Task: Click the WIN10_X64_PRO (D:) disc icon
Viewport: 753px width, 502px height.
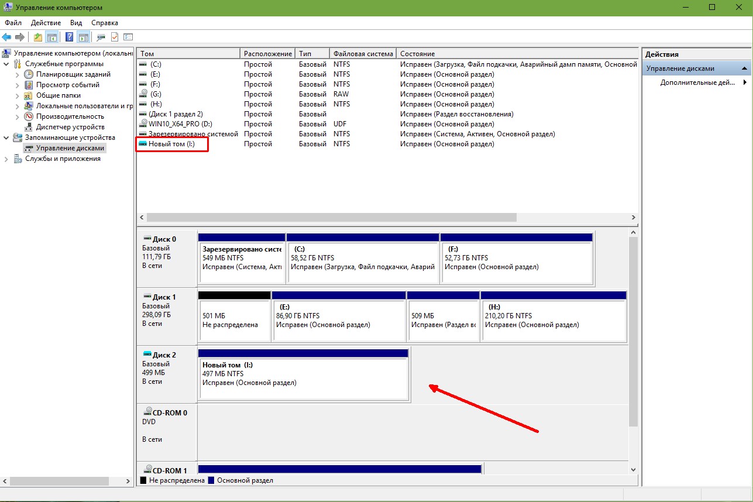Action: click(143, 124)
